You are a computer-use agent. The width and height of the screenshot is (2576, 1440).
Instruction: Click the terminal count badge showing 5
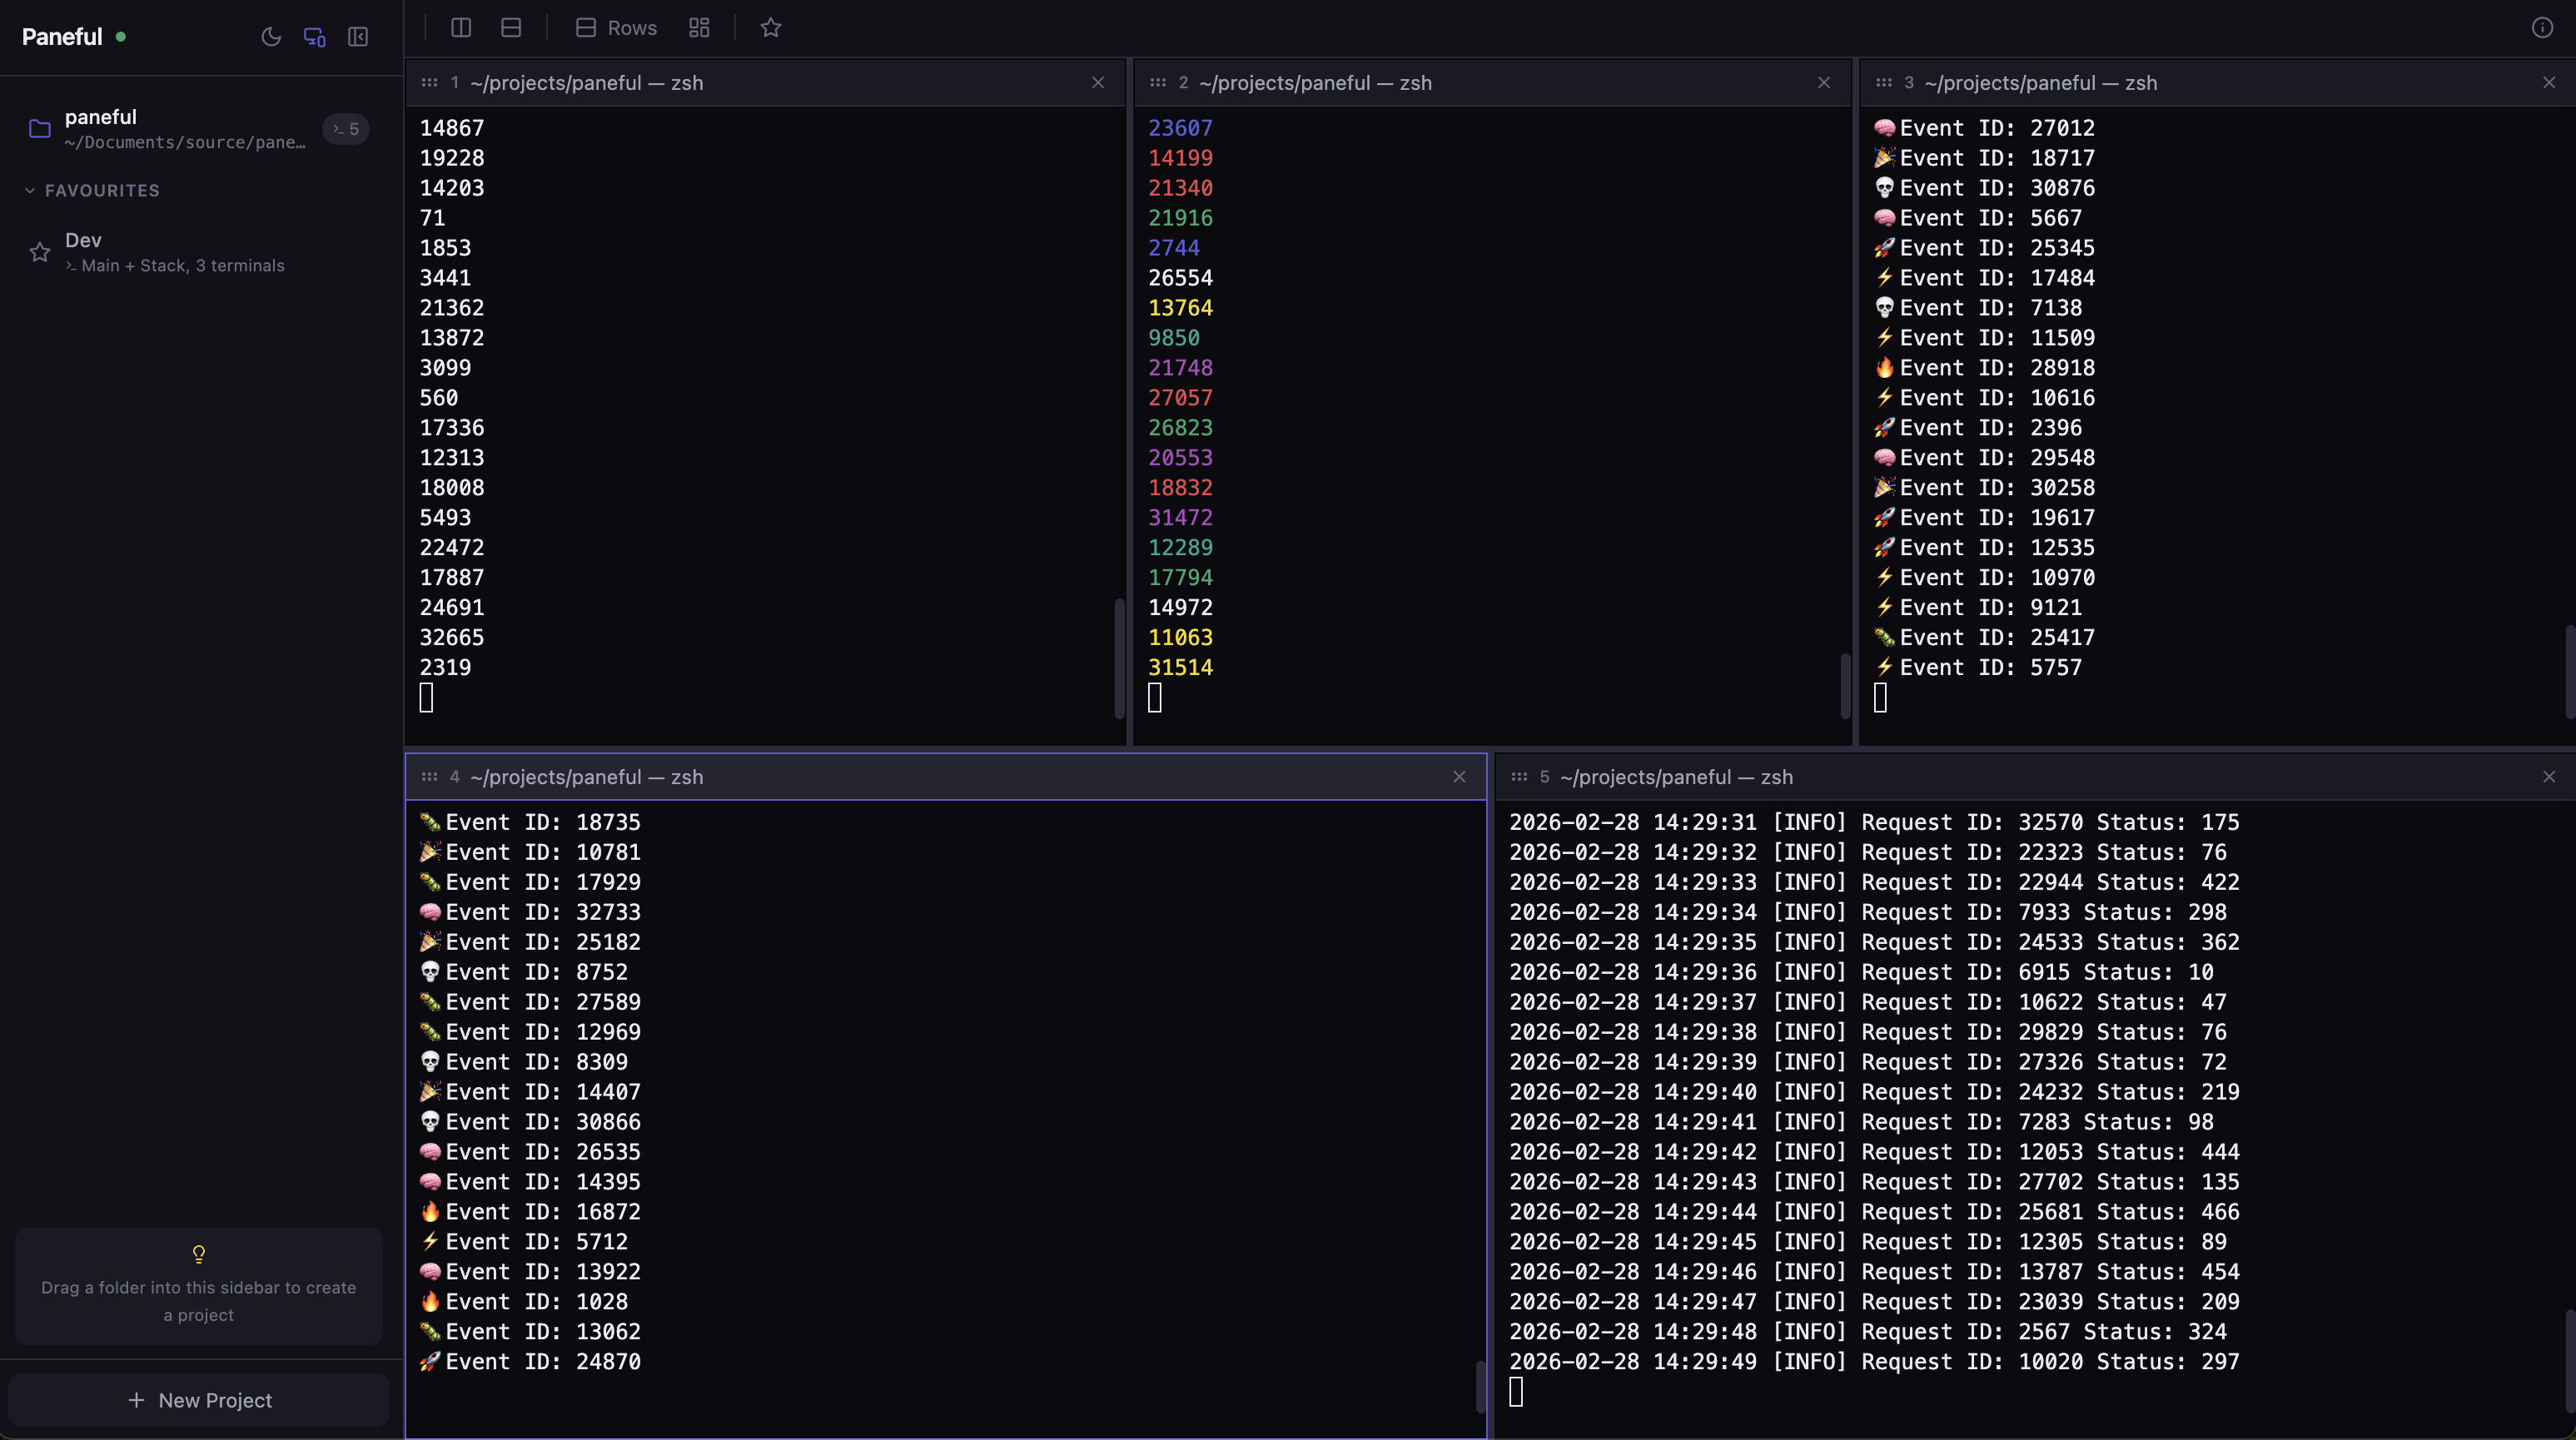tap(345, 128)
